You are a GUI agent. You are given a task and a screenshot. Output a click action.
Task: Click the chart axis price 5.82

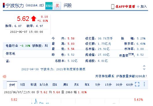[x=14, y=100]
